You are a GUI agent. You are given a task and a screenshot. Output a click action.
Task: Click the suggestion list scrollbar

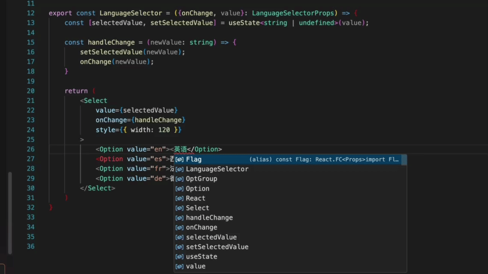tap(404, 160)
